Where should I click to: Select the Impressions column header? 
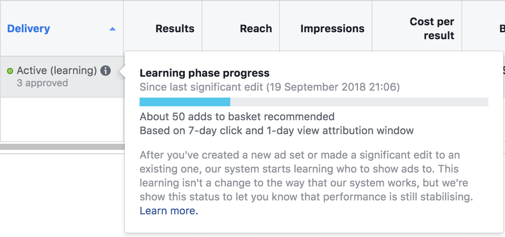tap(332, 29)
